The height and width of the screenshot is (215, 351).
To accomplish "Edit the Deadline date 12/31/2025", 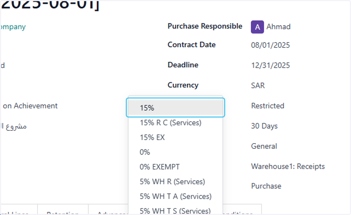I will [270, 65].
